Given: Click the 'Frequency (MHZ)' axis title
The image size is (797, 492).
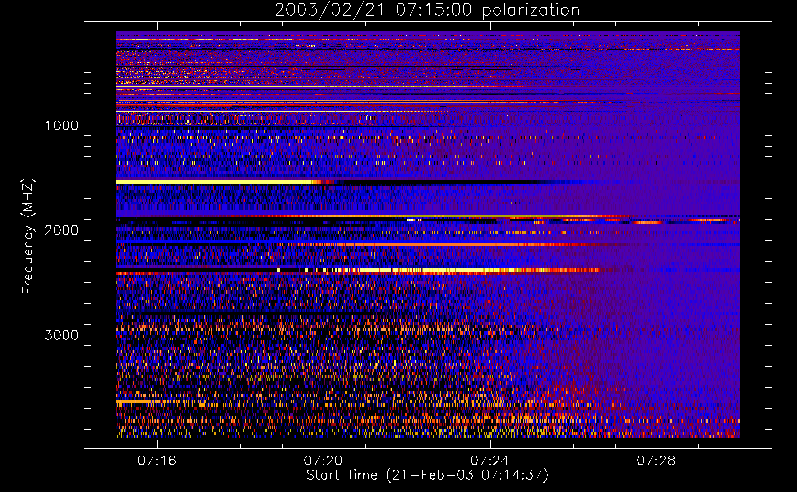Looking at the screenshot, I should [29, 236].
